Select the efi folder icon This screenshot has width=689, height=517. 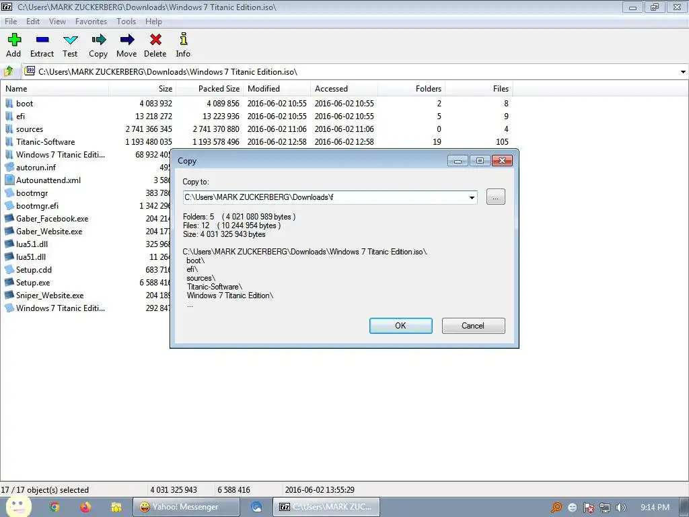tap(9, 116)
